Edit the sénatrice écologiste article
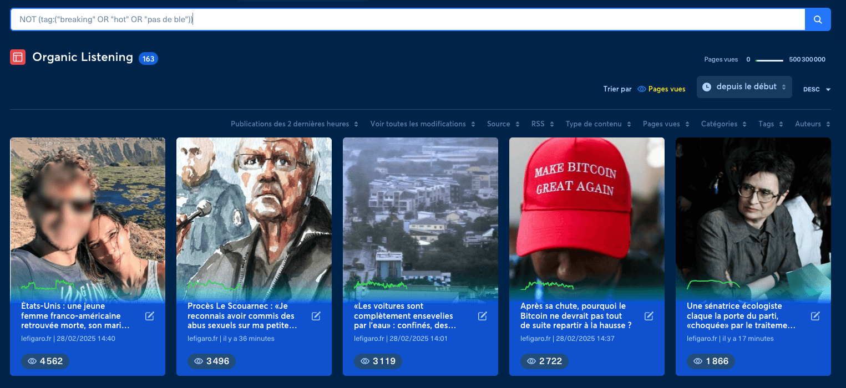 815,316
